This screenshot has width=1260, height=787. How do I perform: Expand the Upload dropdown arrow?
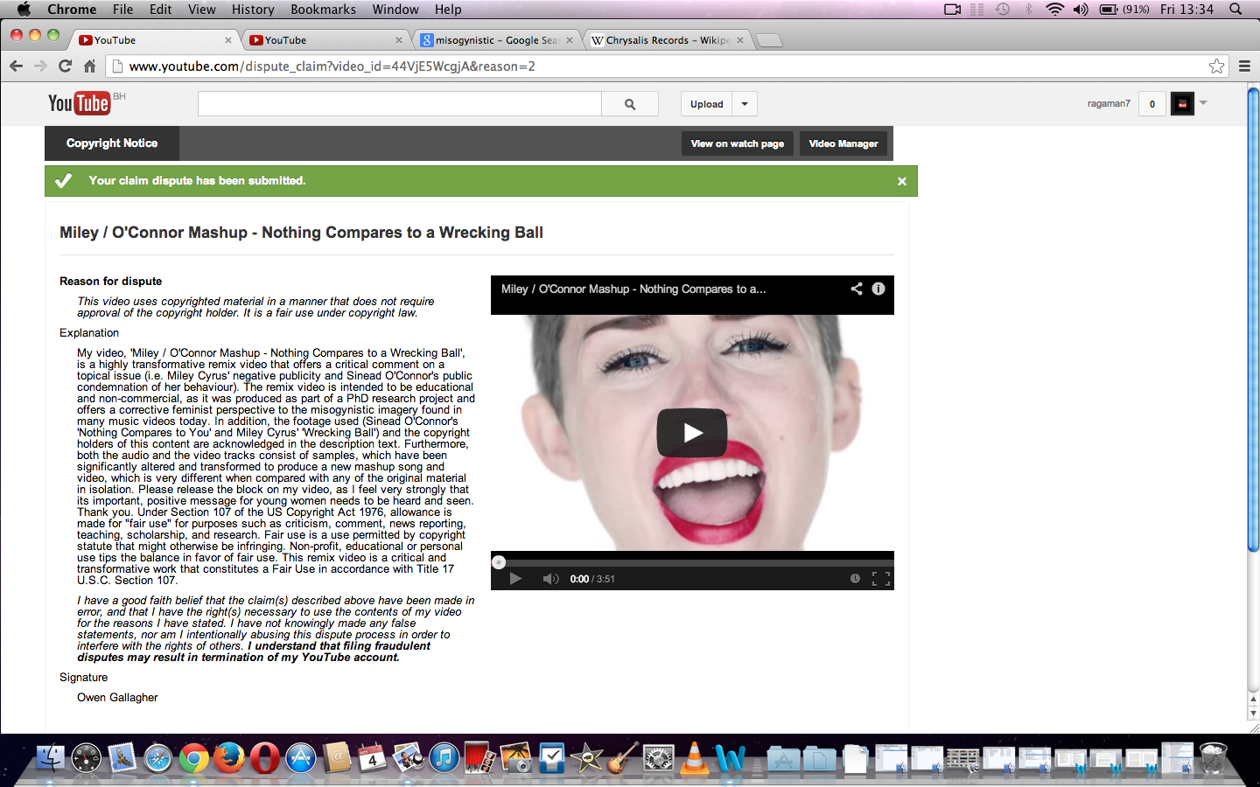click(745, 104)
